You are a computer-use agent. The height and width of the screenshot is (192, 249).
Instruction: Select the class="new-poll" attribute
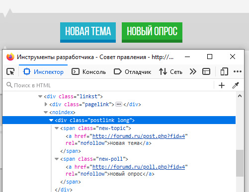pos(102,159)
